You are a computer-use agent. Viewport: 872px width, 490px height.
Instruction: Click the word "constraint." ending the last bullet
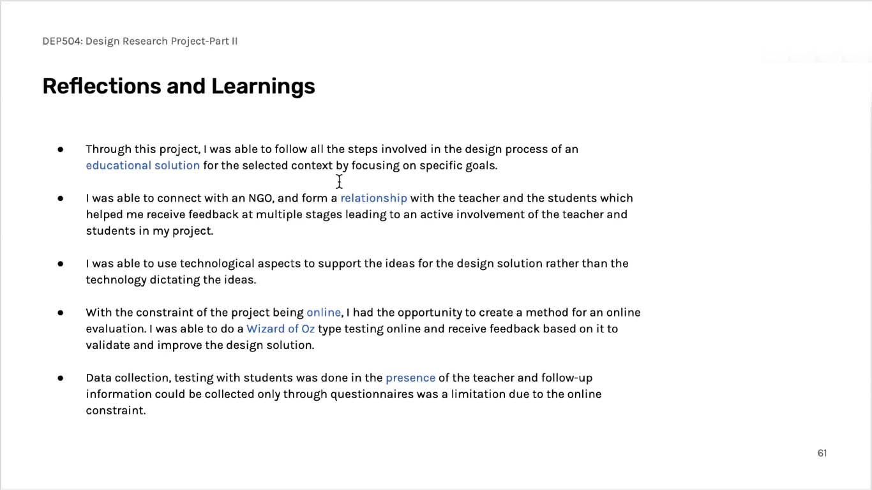pyautogui.click(x=116, y=411)
